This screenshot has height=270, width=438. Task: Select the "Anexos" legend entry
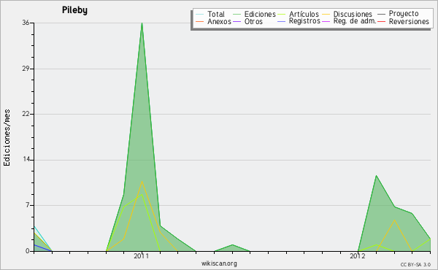(219, 21)
